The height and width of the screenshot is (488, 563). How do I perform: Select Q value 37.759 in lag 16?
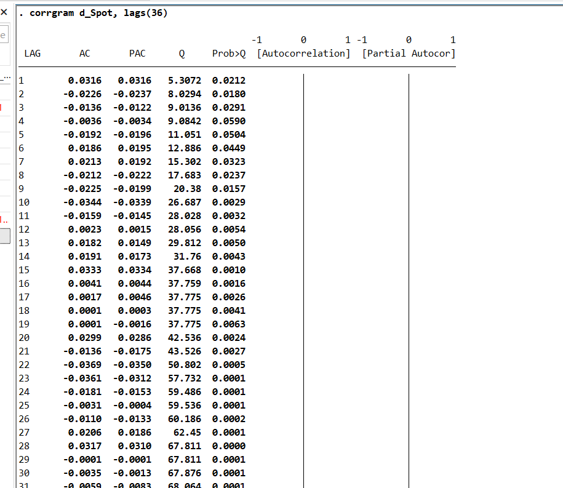185,284
